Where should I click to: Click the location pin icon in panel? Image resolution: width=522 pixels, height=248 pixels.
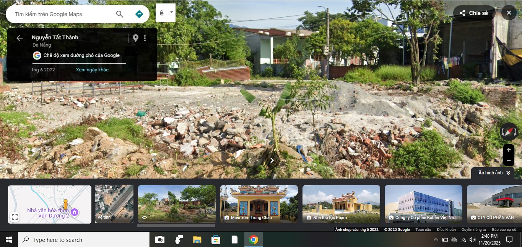click(135, 38)
